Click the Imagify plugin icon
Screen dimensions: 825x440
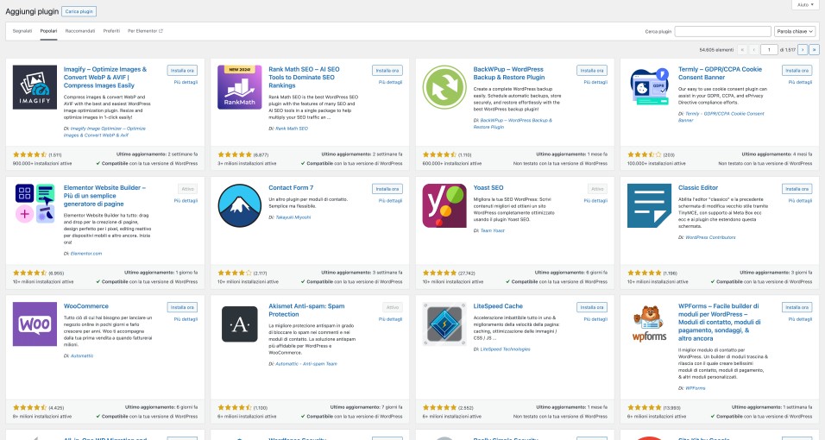pos(35,87)
